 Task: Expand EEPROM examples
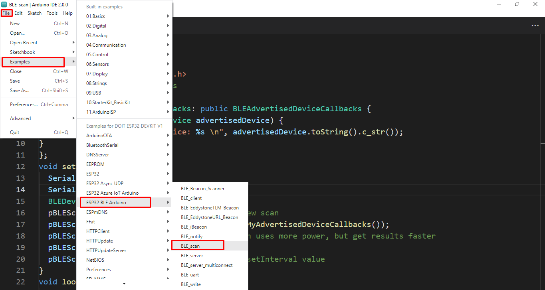[x=124, y=164]
